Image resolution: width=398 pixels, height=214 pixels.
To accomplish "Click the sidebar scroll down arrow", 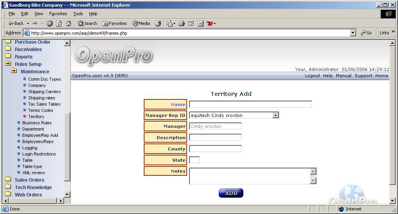I will pyautogui.click(x=67, y=194).
